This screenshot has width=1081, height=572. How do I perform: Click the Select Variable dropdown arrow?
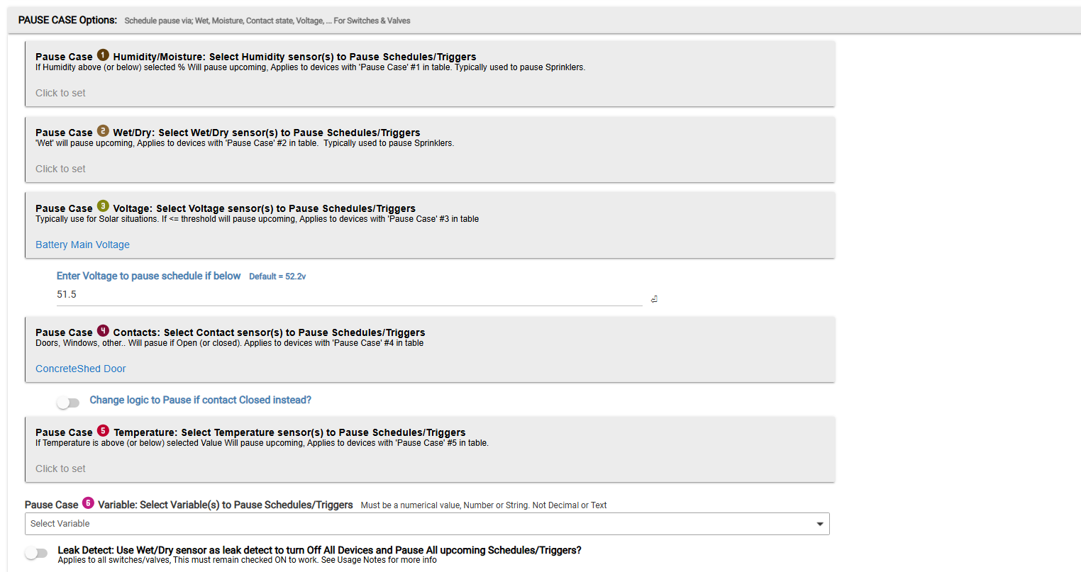pos(820,524)
